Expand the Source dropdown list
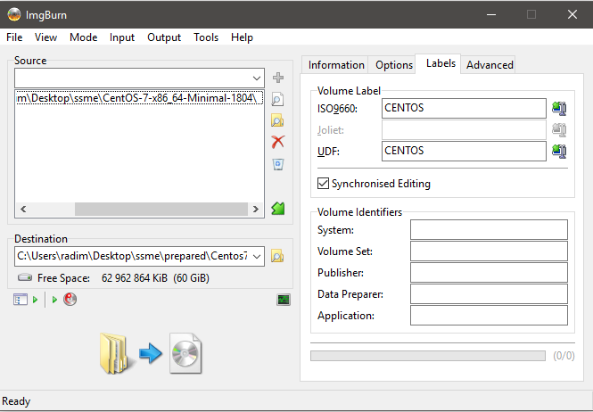This screenshot has height=412, width=593. 256,78
